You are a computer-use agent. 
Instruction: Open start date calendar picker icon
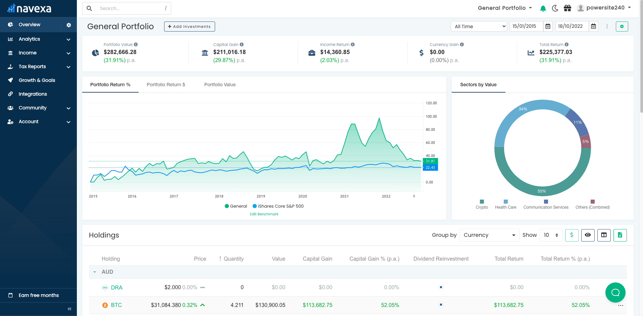point(548,27)
